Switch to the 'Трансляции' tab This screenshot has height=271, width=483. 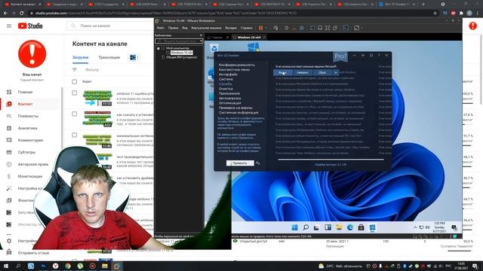(x=109, y=57)
